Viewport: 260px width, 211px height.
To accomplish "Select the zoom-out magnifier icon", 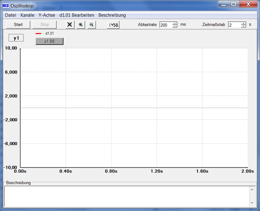I will click(x=91, y=24).
